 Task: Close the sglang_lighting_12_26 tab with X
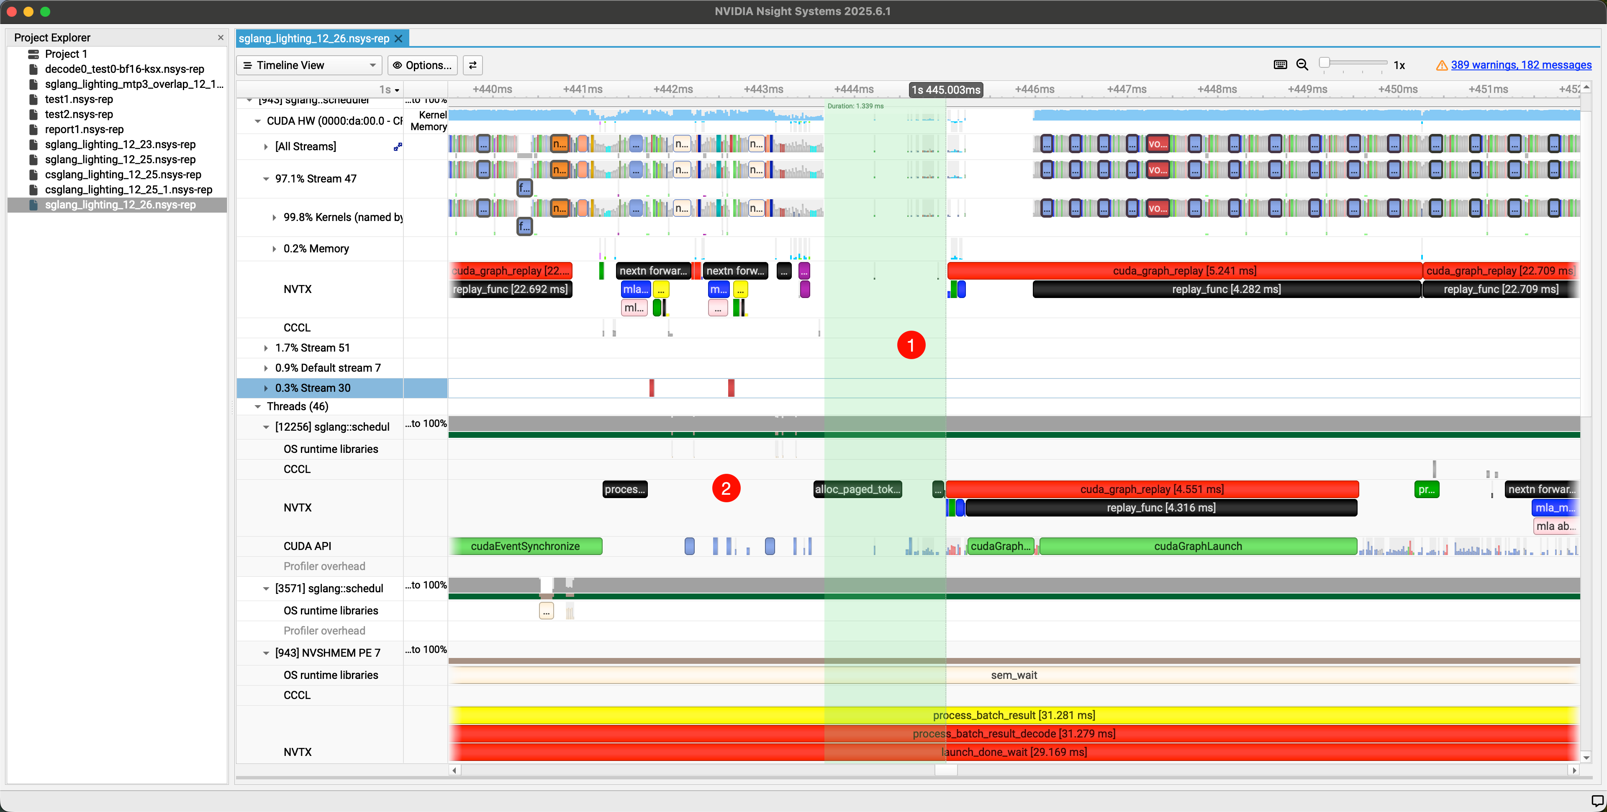(x=399, y=39)
